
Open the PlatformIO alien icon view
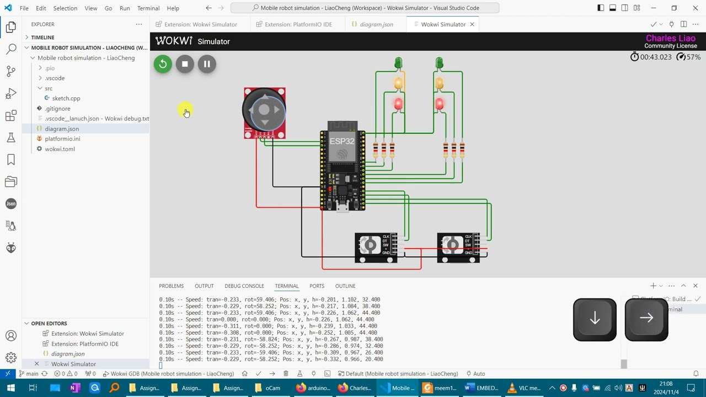coord(10,248)
